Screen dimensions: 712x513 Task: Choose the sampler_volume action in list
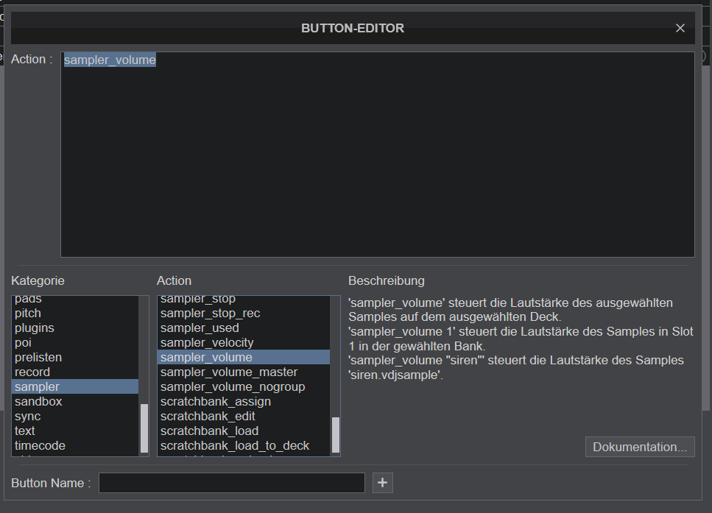[244, 357]
